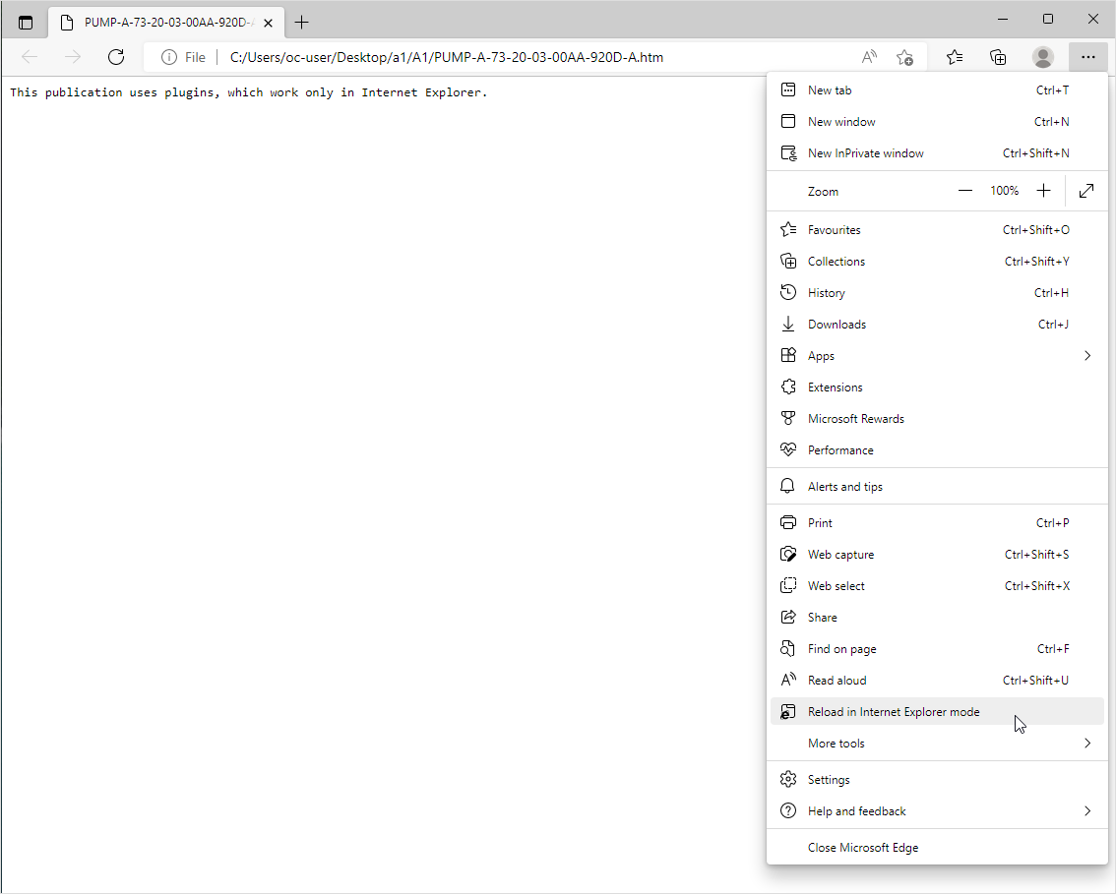Image resolution: width=1116 pixels, height=894 pixels.
Task: Choose Find on page
Action: coord(937,649)
